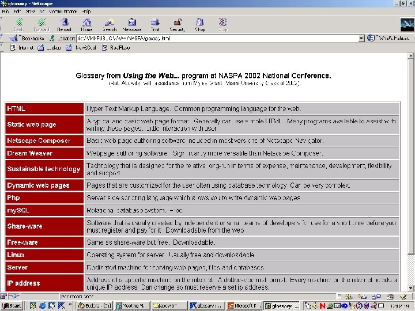Open the Lookup personal toolbar folder
Viewport: 415px width, 311px height.
pyautogui.click(x=50, y=48)
